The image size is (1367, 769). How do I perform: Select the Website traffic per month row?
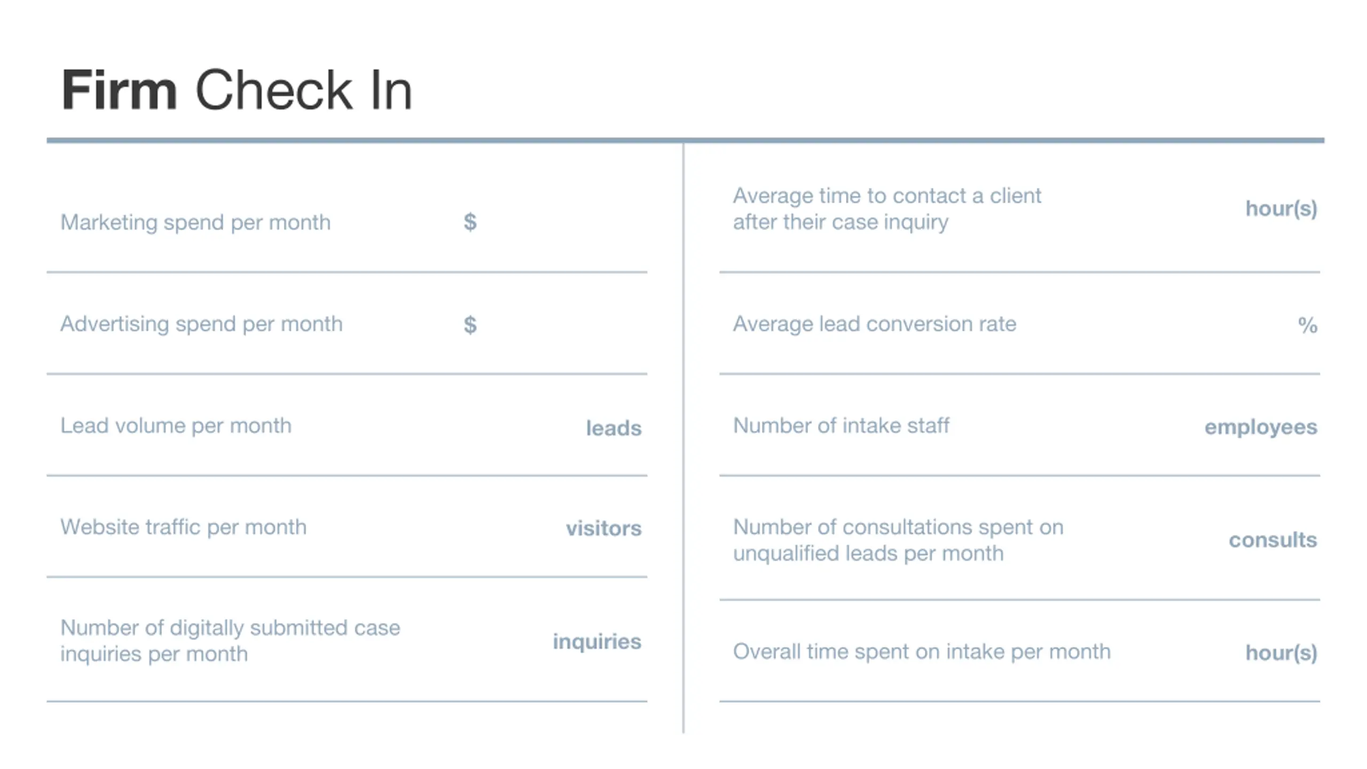tap(347, 527)
